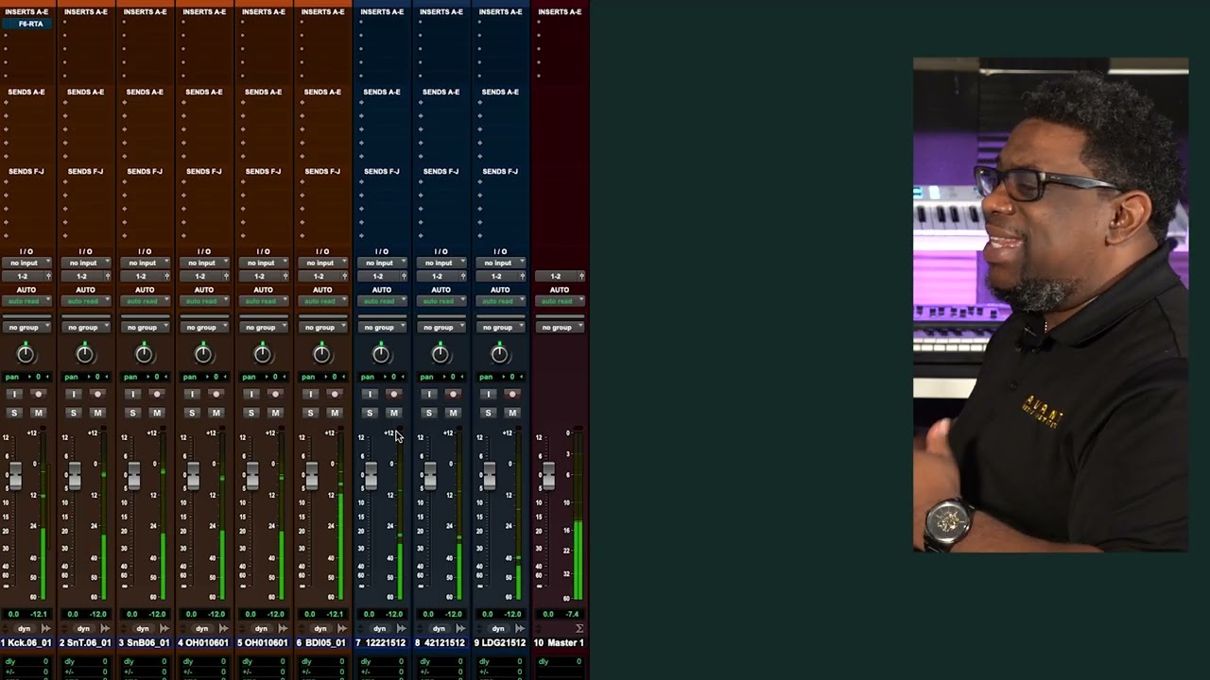Mute the Kck.06_01 track
The image size is (1210, 680).
(38, 413)
